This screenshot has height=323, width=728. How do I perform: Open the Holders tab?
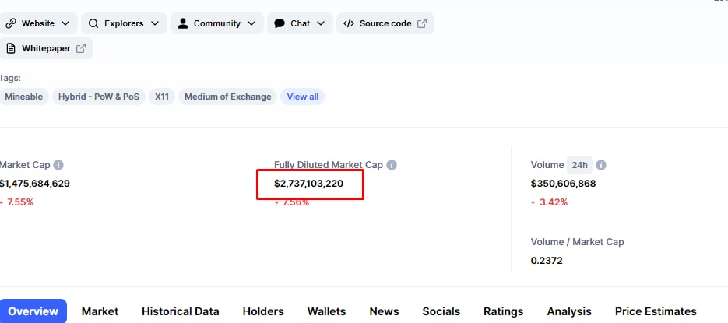tap(263, 311)
